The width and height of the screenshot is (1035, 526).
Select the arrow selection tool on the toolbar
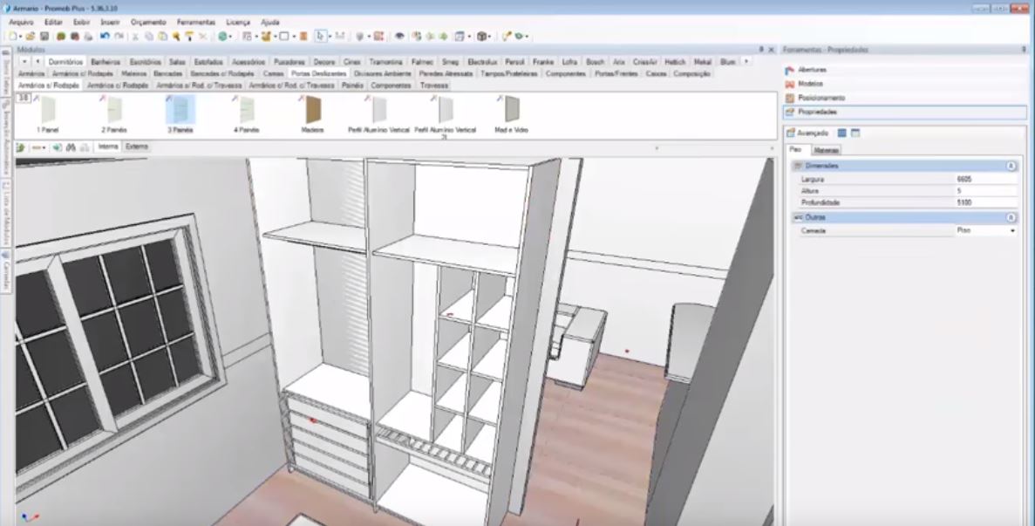coord(322,35)
